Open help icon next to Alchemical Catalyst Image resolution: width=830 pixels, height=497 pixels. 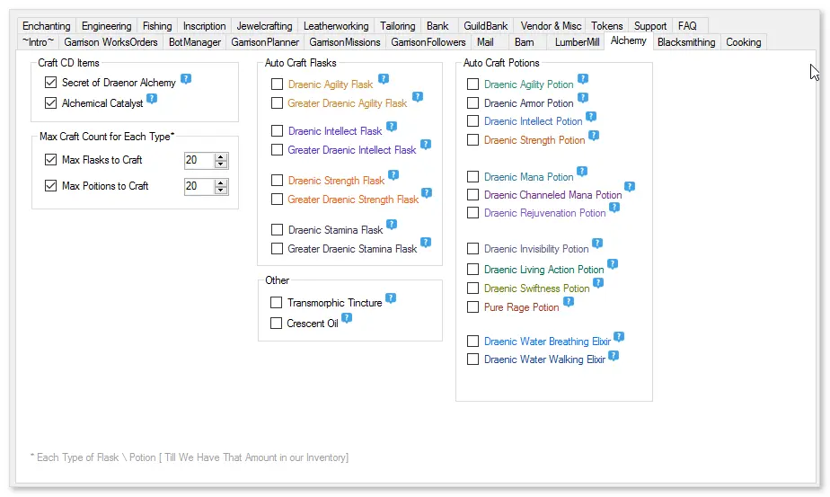[x=152, y=99]
